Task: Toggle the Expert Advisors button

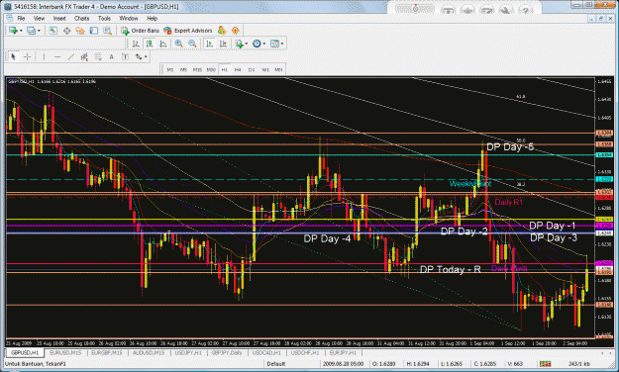Action: tap(188, 31)
